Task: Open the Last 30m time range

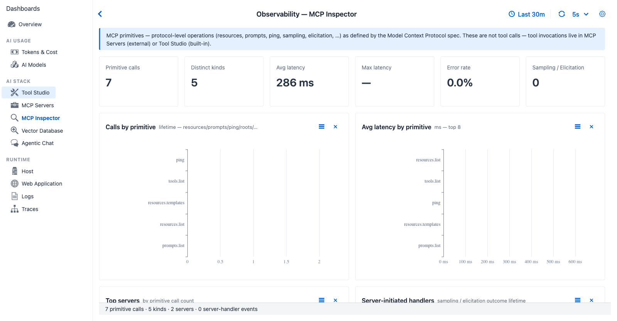Action: tap(526, 14)
